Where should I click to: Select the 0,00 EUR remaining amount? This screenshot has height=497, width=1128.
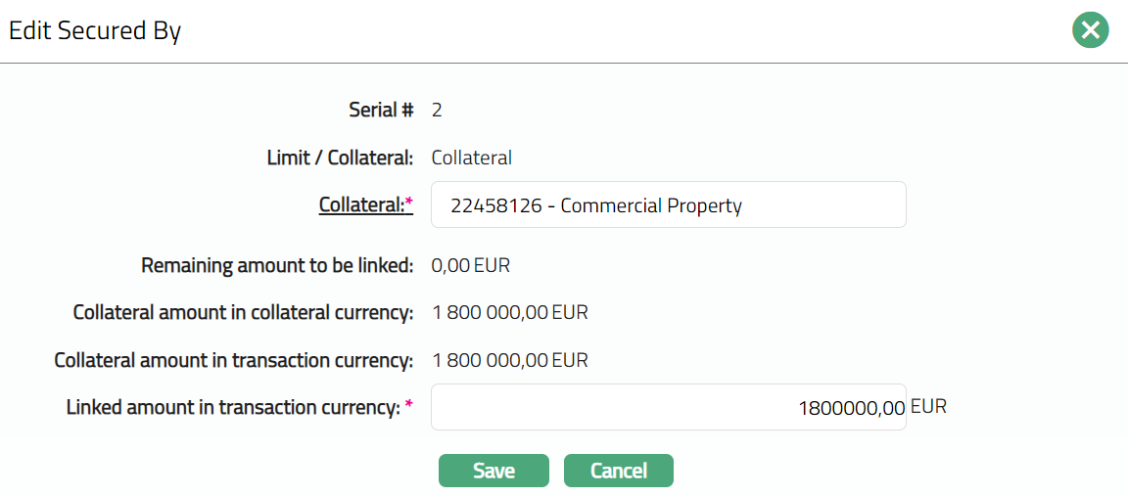click(x=471, y=265)
